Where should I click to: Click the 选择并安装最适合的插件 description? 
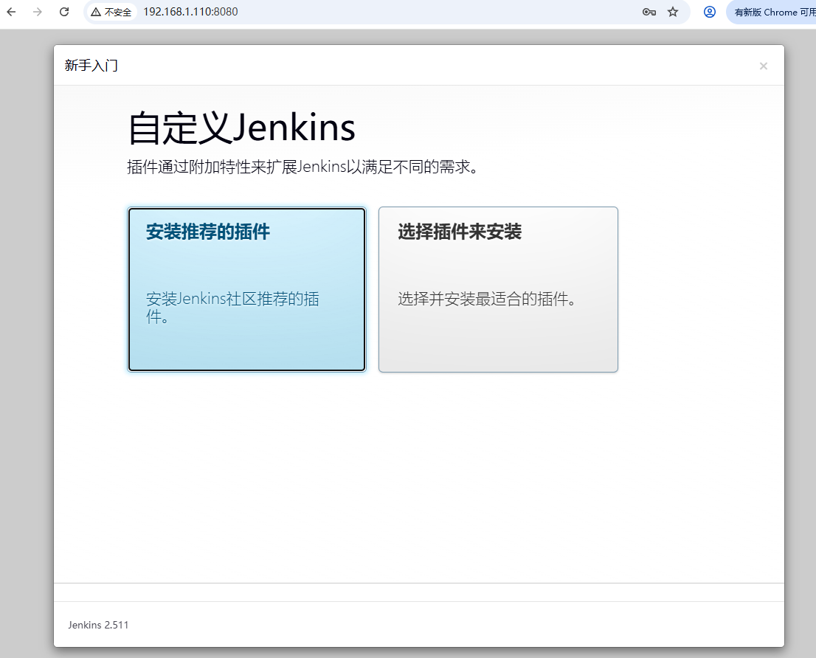click(x=487, y=299)
